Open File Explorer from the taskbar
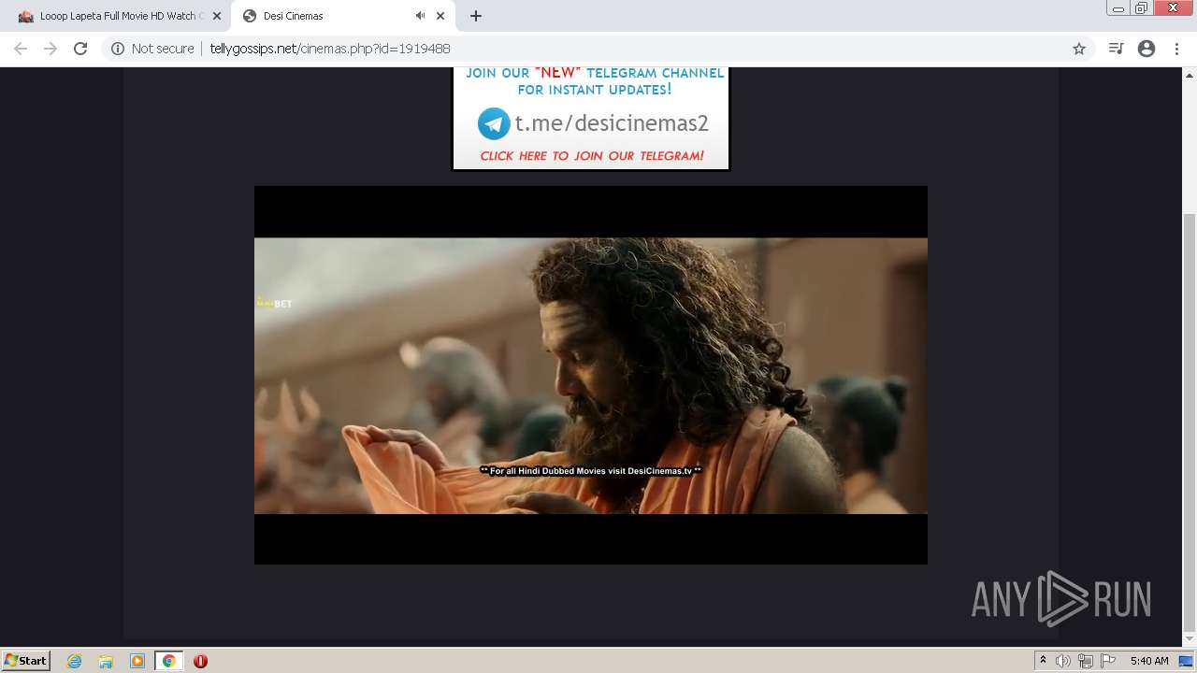 click(x=106, y=661)
